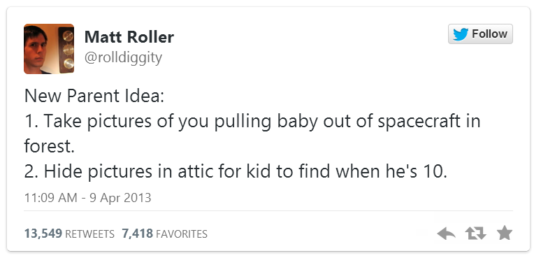Image resolution: width=541 pixels, height=258 pixels.
Task: Open Matt Roller's avatar photo
Action: coord(49,49)
